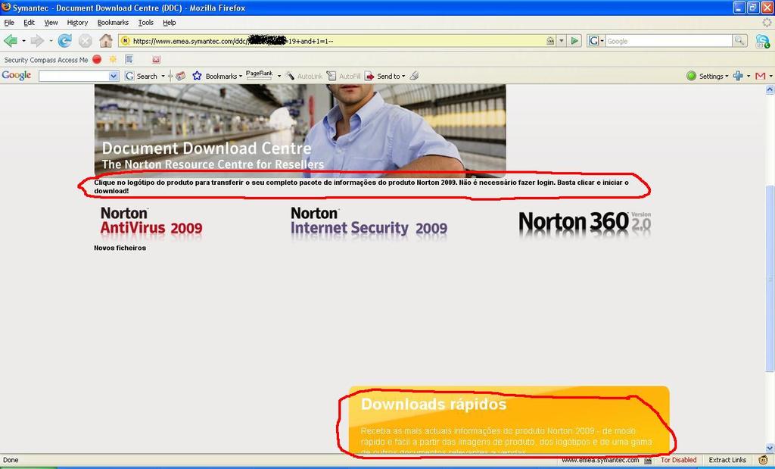775x469 pixels.
Task: Click the Norton site identity icon in address bar
Action: pyautogui.click(x=126, y=41)
